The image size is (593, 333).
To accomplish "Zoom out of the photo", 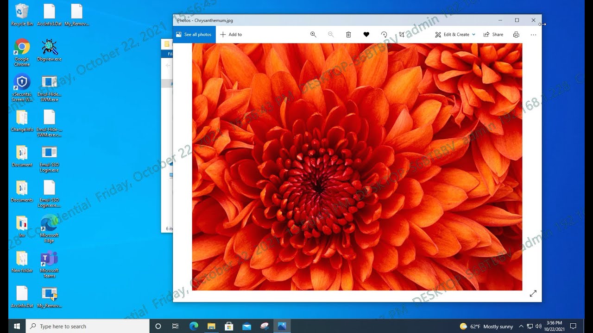I will click(331, 35).
